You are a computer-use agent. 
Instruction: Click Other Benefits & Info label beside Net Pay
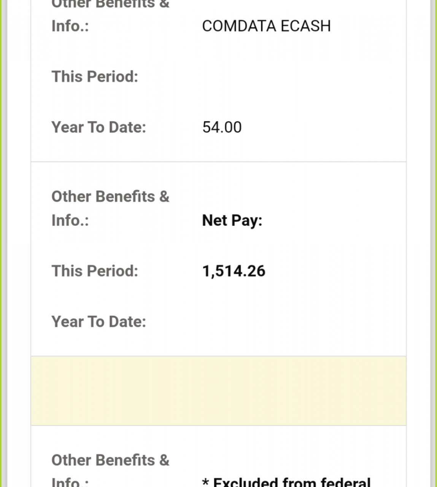coord(110,208)
